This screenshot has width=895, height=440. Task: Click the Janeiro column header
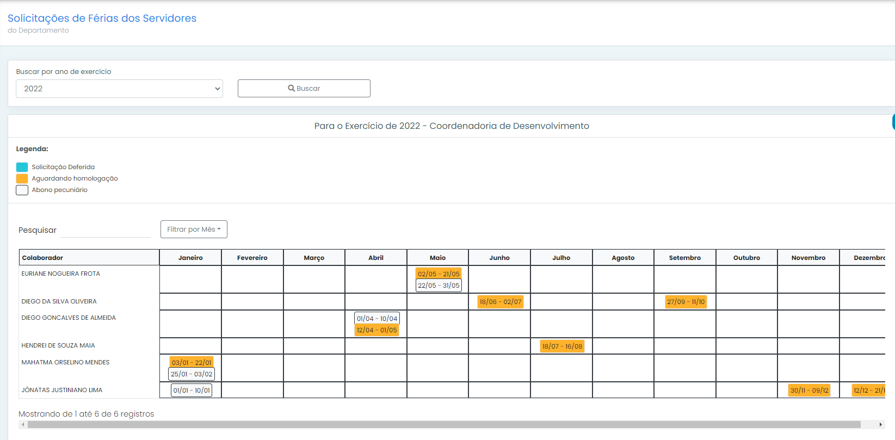pyautogui.click(x=190, y=258)
